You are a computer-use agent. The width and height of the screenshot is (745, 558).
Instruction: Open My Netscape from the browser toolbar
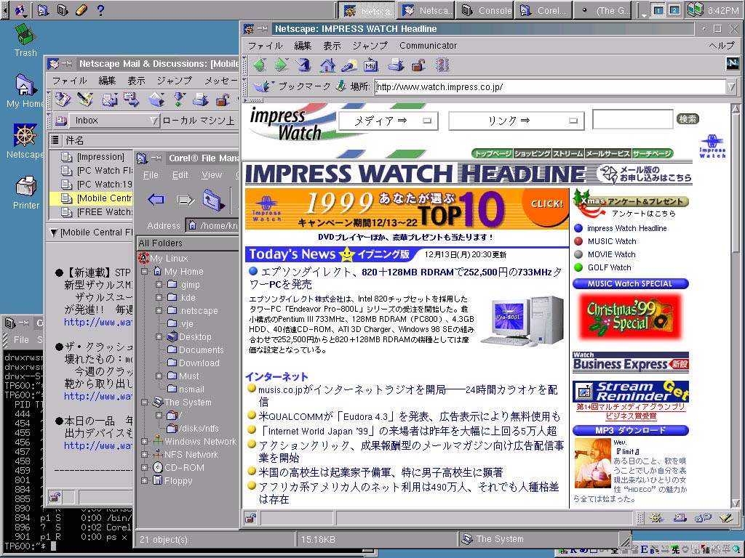pos(370,65)
